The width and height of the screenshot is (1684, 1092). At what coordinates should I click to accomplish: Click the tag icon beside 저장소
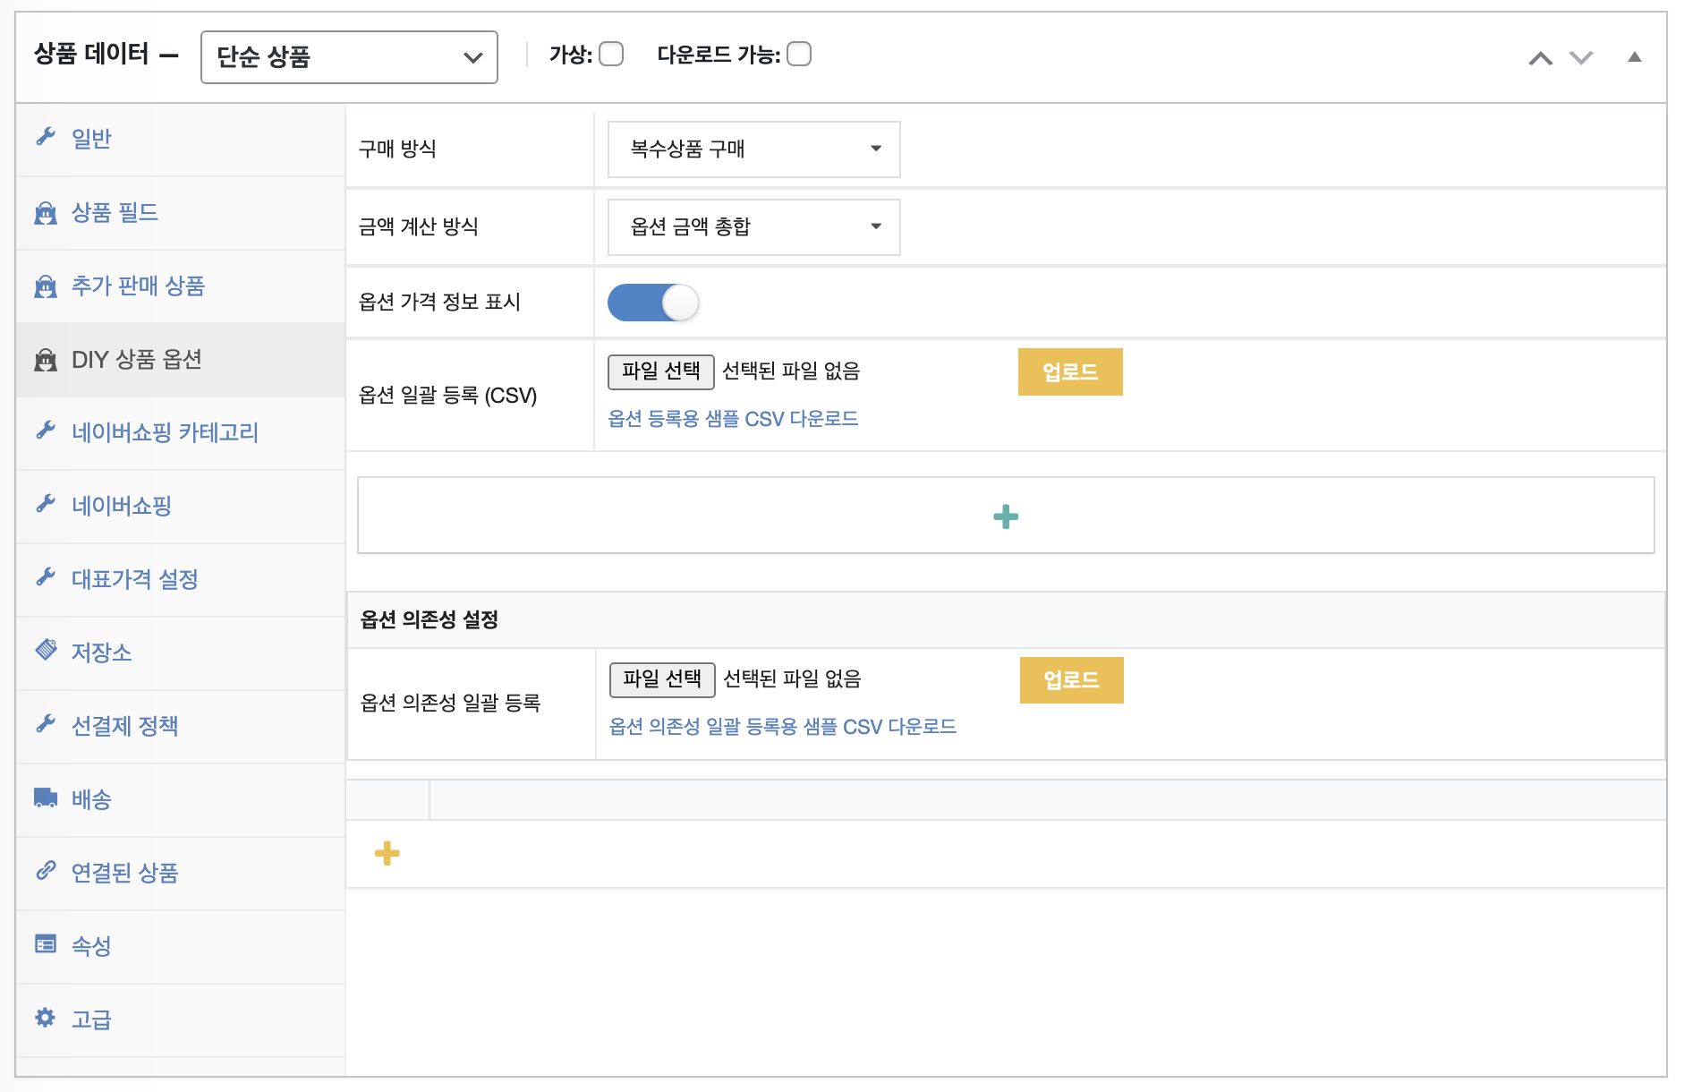[x=45, y=651]
